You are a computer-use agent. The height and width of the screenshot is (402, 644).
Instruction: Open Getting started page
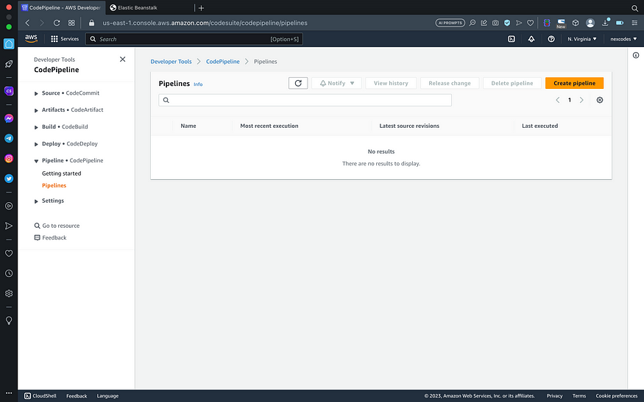tap(62, 173)
